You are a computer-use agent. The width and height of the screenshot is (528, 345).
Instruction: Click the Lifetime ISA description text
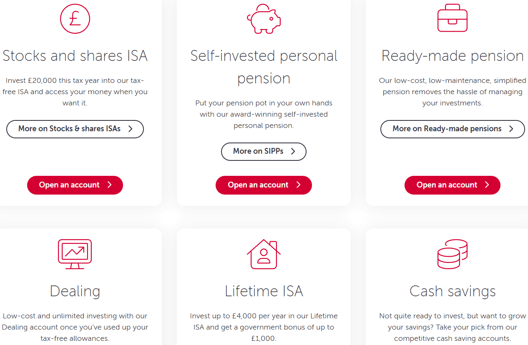264,327
